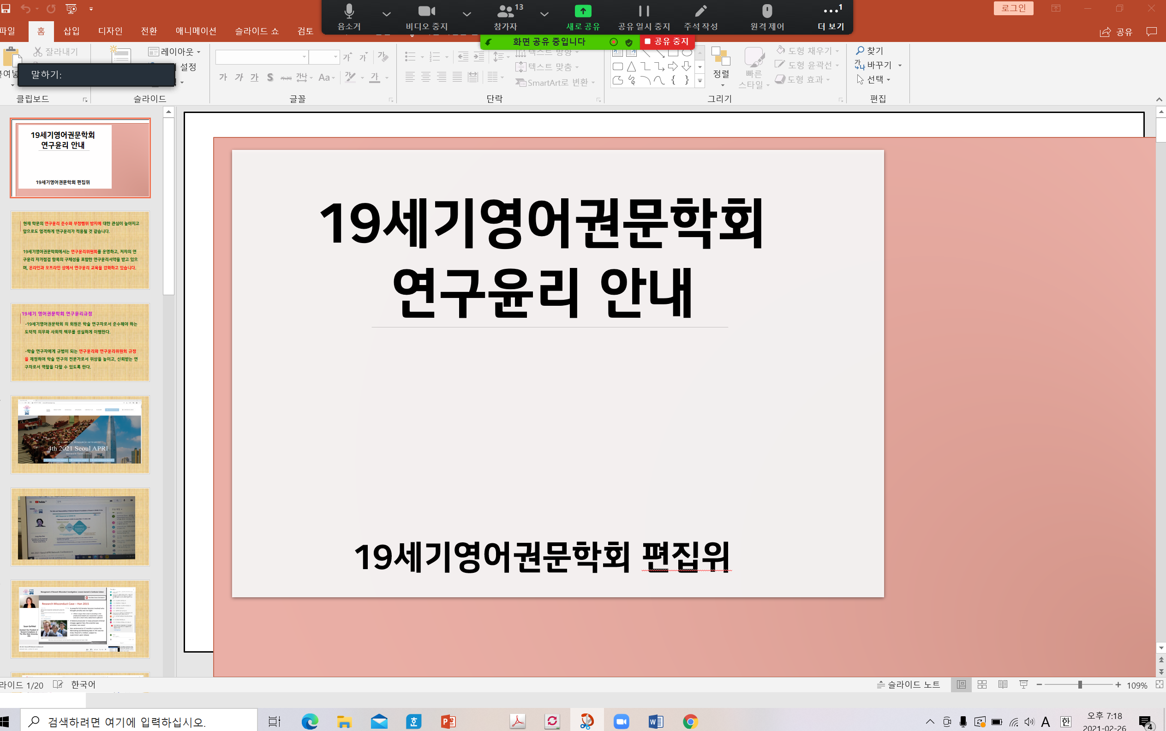Click the annotate pencil icon

700,12
